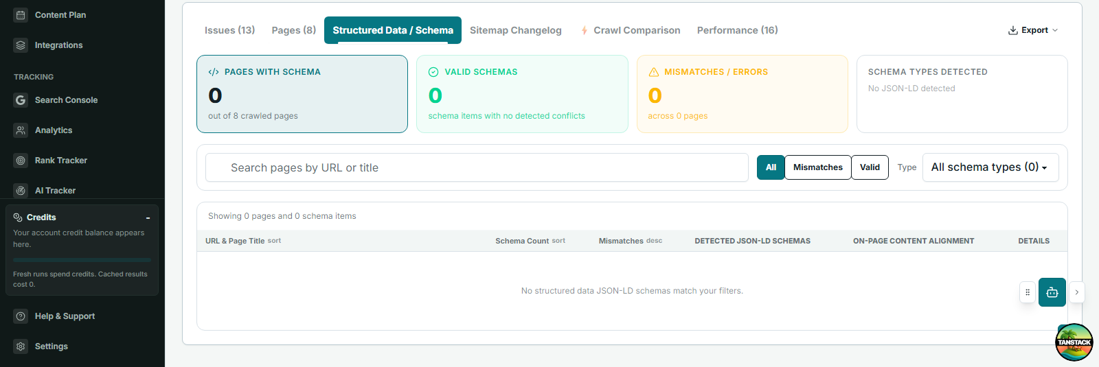1099x367 pixels.
Task: Click the credits balance progress bar
Action: tap(82, 260)
